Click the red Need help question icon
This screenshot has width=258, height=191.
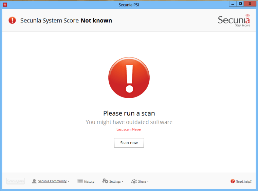tap(233, 181)
